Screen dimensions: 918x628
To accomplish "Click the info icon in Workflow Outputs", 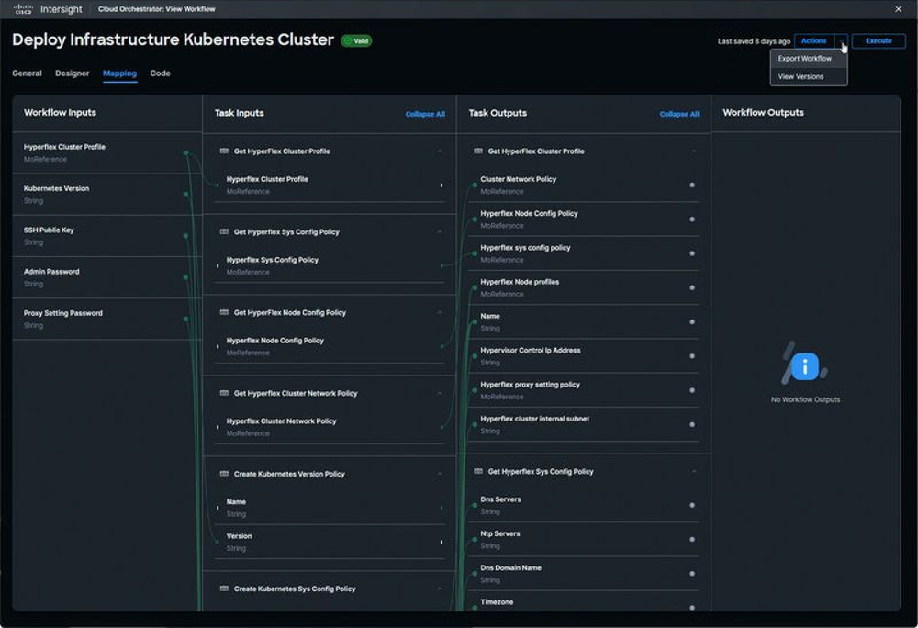I will (x=805, y=366).
